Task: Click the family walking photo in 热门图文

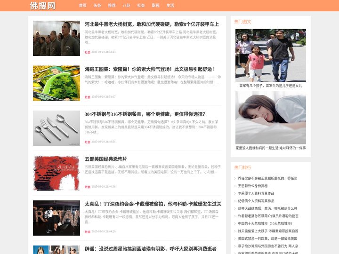Action: pos(271,56)
